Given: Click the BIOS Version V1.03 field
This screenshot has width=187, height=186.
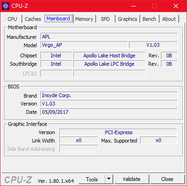Looking at the screenshot, I should (109, 104).
